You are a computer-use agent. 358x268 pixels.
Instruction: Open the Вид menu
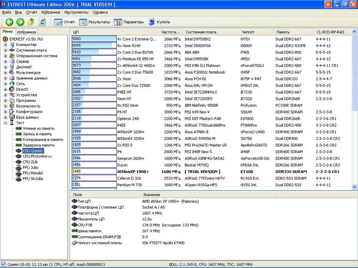pyautogui.click(x=18, y=13)
